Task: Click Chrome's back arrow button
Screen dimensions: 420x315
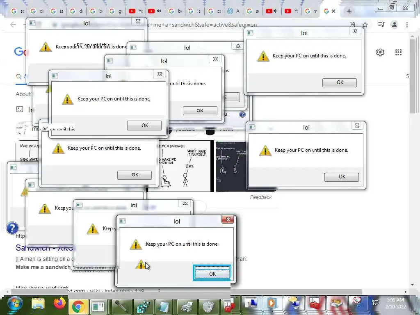Action: pyautogui.click(x=13, y=25)
